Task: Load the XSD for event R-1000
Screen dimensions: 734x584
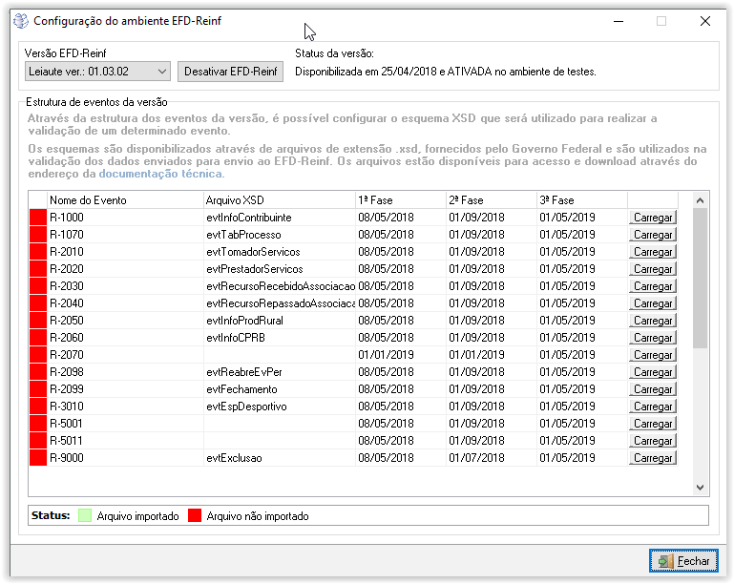Action: (653, 218)
